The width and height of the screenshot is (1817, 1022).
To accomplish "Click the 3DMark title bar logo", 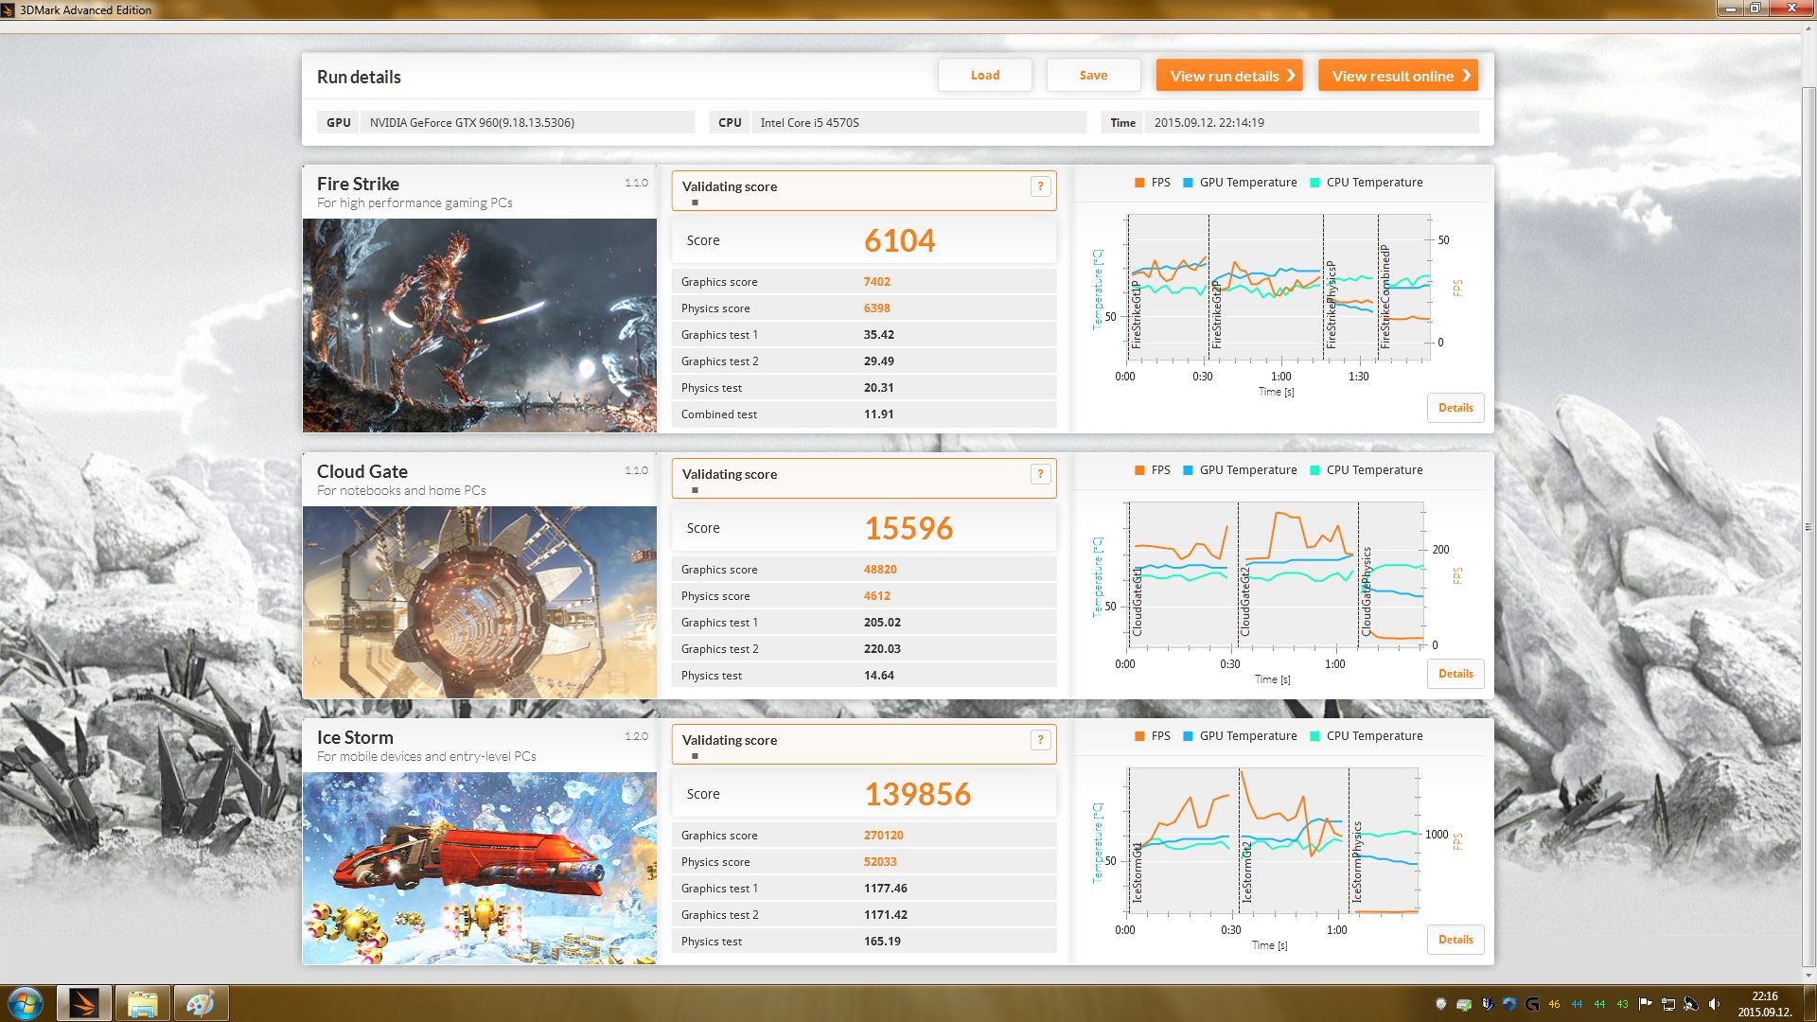I will pyautogui.click(x=9, y=9).
